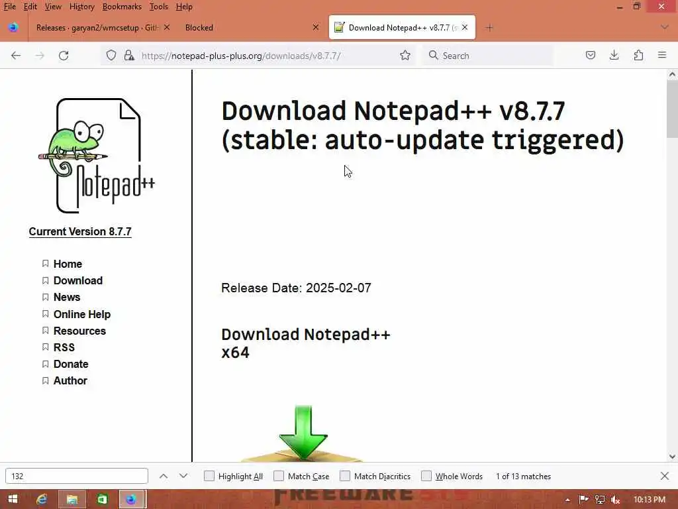Open the Help menu

click(184, 7)
